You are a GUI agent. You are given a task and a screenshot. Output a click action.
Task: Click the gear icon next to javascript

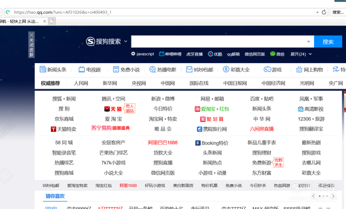coord(133,53)
